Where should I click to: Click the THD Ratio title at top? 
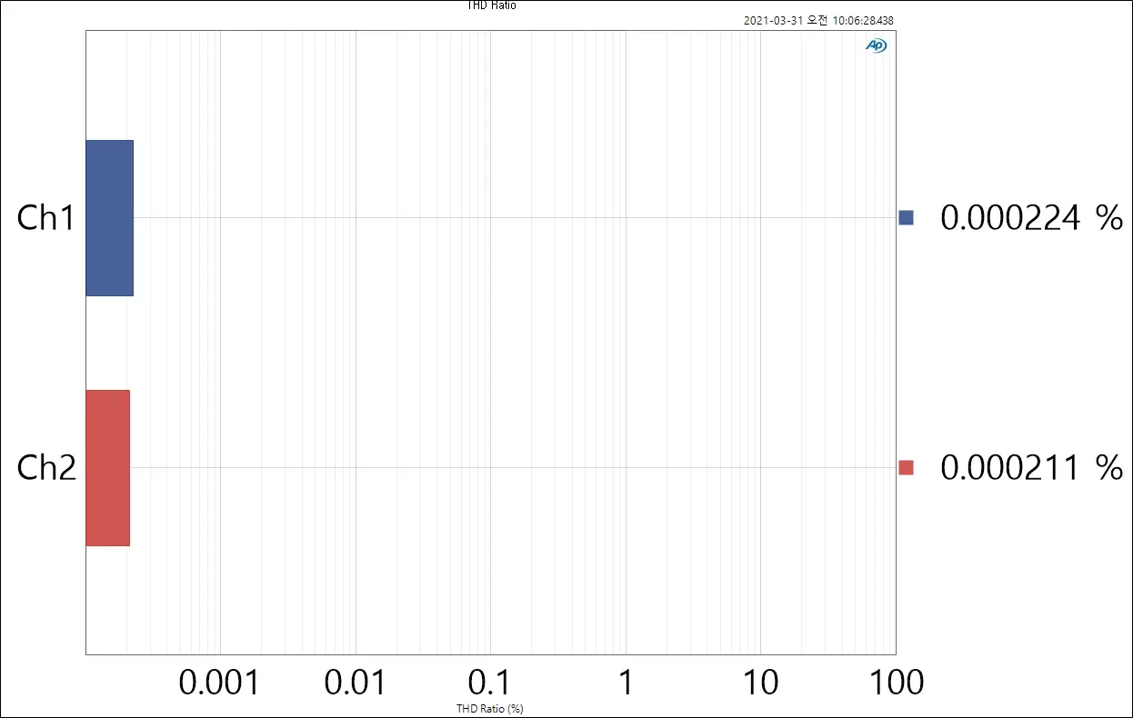[x=491, y=5]
